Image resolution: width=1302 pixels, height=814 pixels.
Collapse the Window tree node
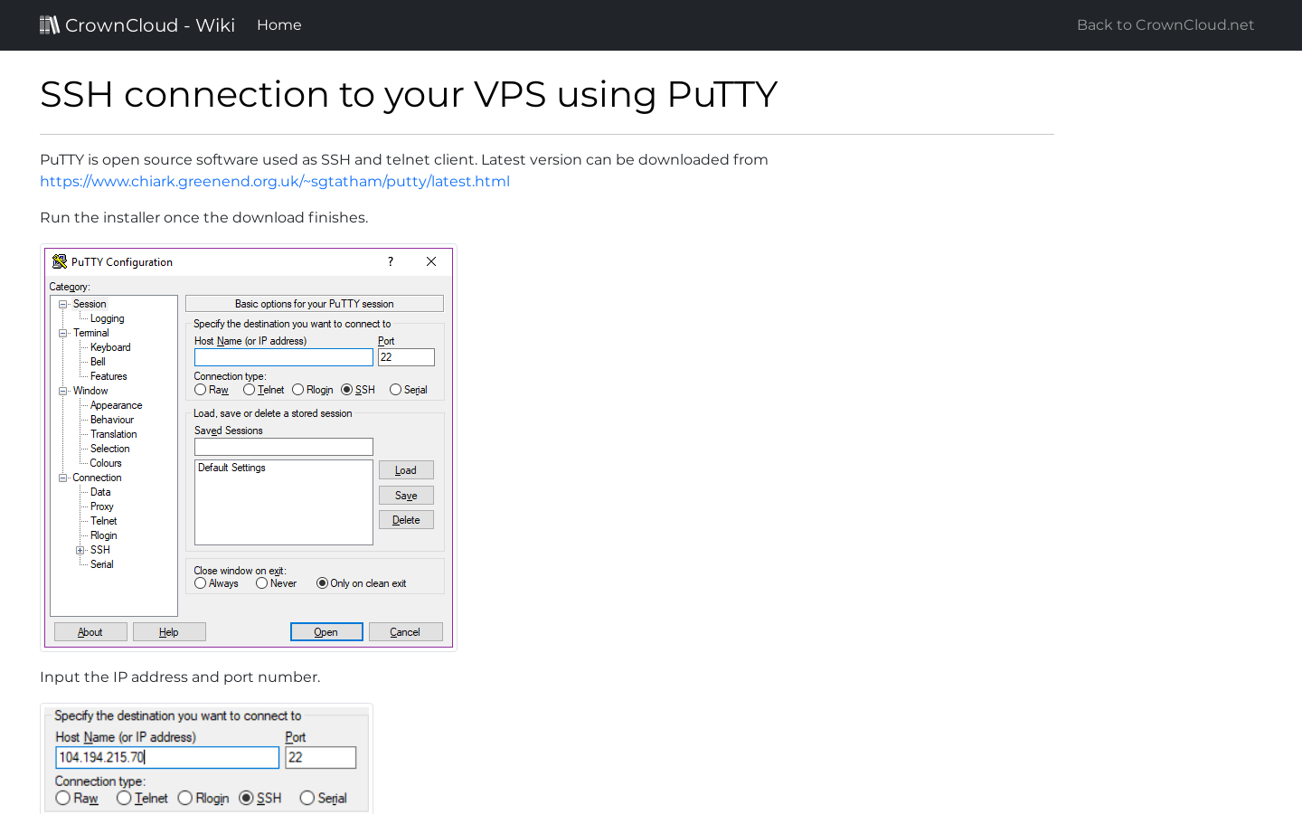[x=63, y=391]
